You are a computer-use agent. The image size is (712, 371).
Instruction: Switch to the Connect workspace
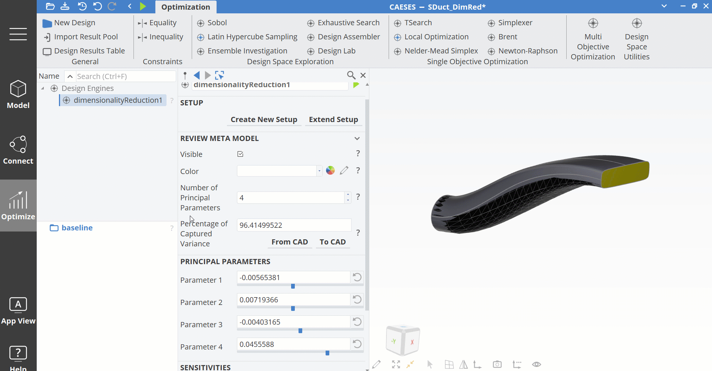pyautogui.click(x=18, y=150)
